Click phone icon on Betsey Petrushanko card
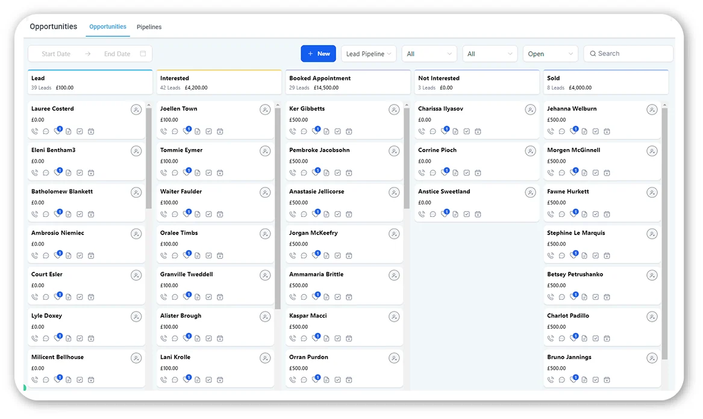The image size is (703, 419). [551, 297]
